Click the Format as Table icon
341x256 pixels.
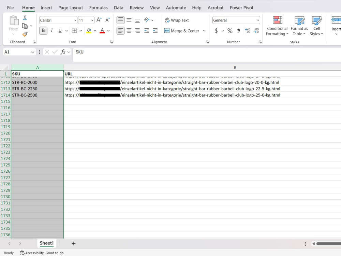click(x=299, y=26)
